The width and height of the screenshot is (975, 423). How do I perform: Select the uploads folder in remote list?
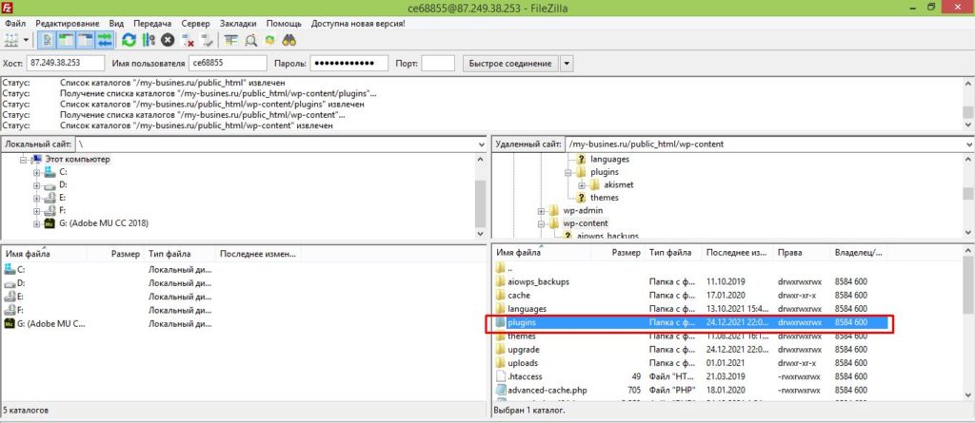click(x=523, y=362)
